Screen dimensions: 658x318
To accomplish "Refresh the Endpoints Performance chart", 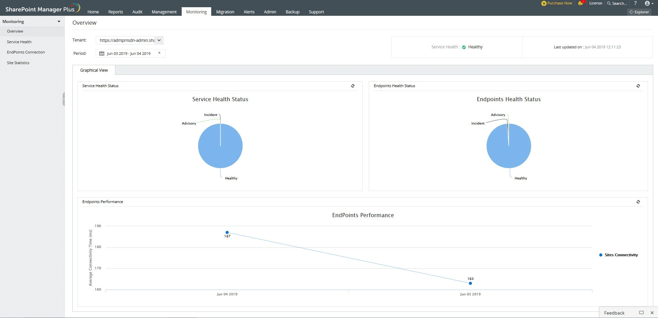I will 638,202.
